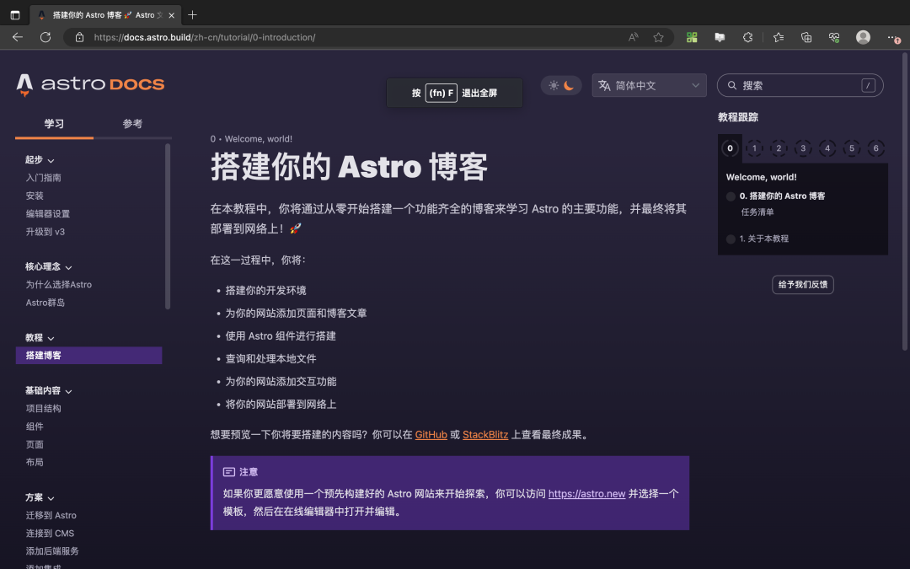
Task: Mark 1. 关于本教程 as complete
Action: (730, 239)
